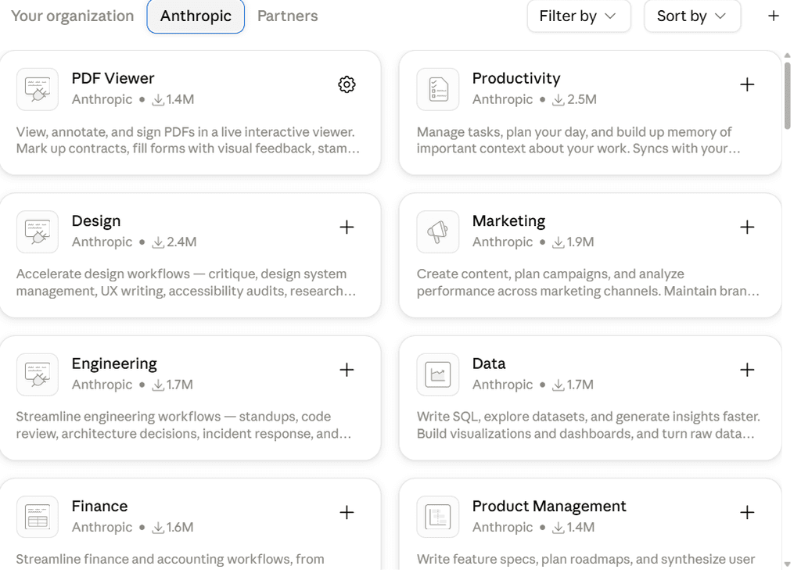The width and height of the screenshot is (801, 573).
Task: Open the Data plugin title
Action: tap(489, 363)
